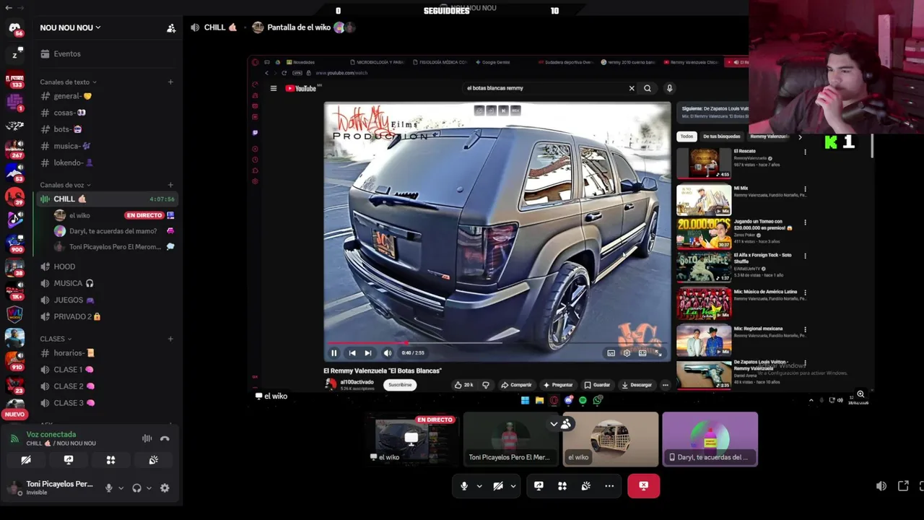Open the lokendo text channel
Viewport: 924px width, 520px height.
pos(106,162)
